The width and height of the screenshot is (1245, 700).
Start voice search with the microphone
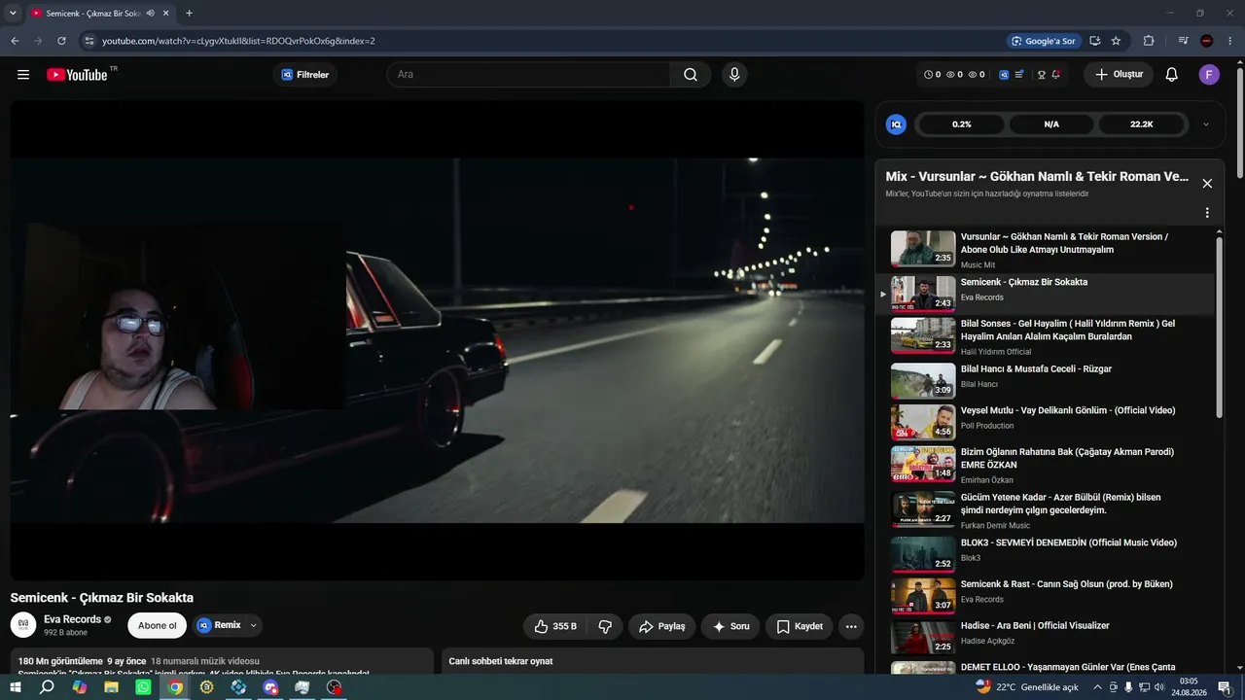pyautogui.click(x=734, y=75)
